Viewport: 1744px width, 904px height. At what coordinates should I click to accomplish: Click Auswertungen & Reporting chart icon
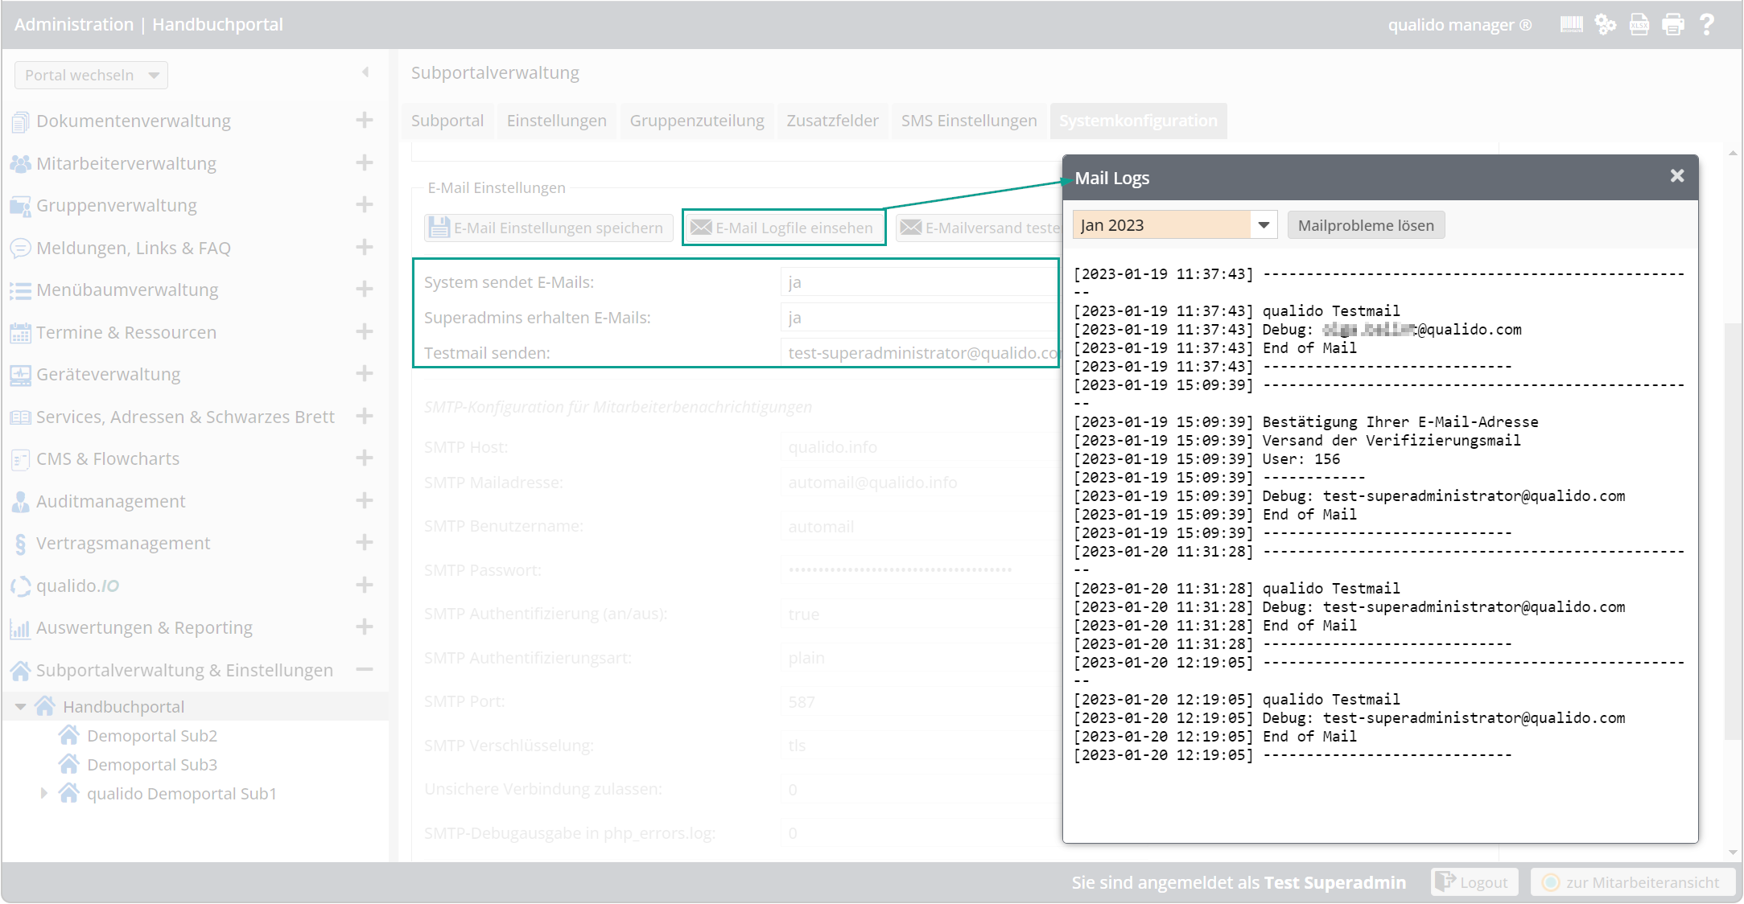(x=20, y=628)
